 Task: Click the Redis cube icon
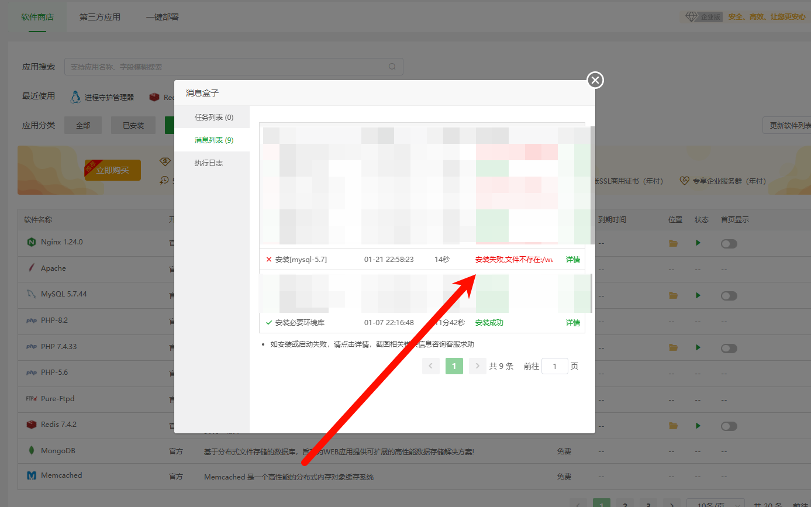(x=32, y=425)
